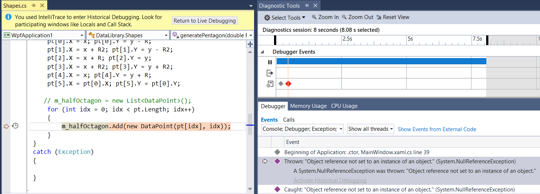
Task: Click the red exception diamond on timeline
Action: coord(288,84)
